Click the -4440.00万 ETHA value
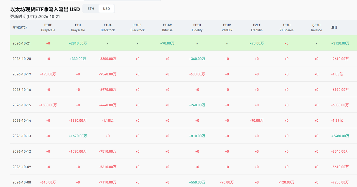 pyautogui.click(x=108, y=105)
